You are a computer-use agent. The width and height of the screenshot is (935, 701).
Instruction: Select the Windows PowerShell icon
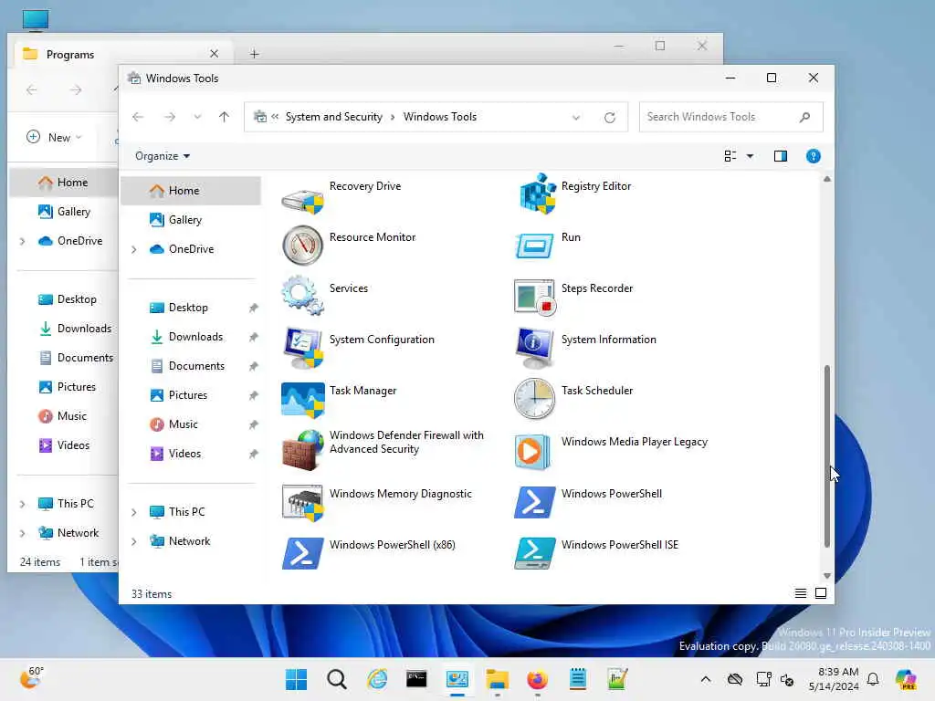pyautogui.click(x=534, y=502)
